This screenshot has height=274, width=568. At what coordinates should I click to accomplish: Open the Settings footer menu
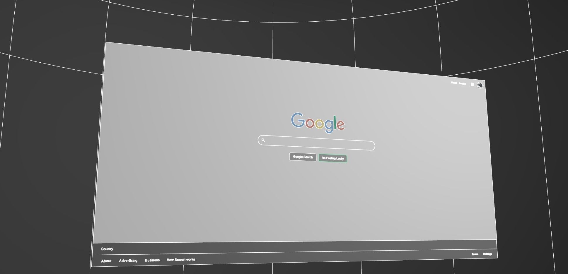(487, 254)
